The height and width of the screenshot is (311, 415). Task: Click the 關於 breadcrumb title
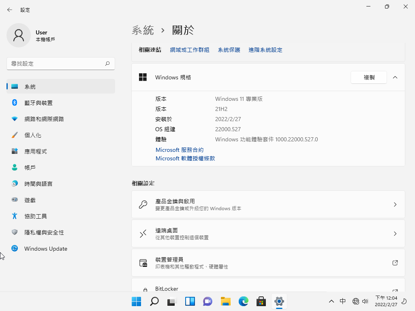tap(183, 30)
